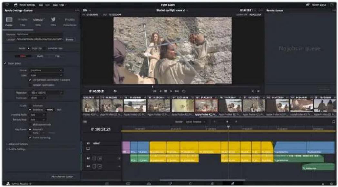Image resolution: width=338 pixels, height=187 pixels.
Task: Select the Custom render preset
Action: click(x=9, y=22)
